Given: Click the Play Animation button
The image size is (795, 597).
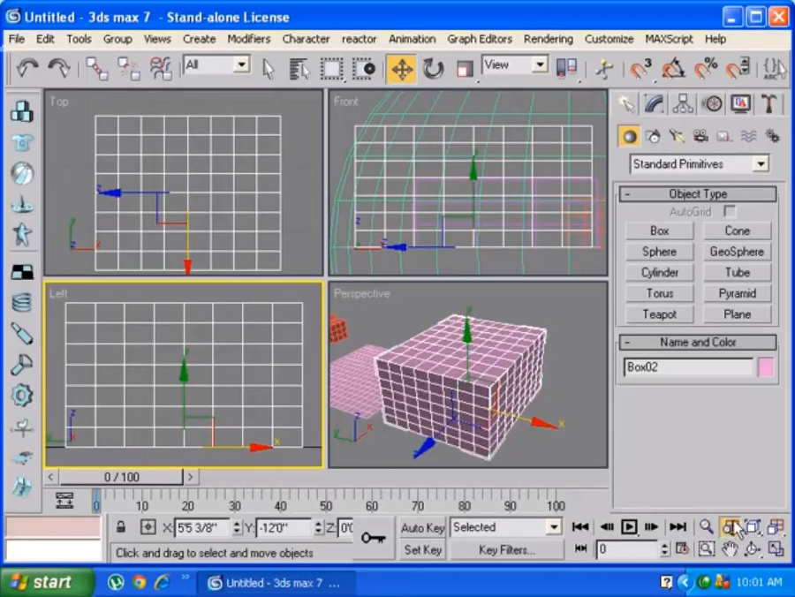Looking at the screenshot, I should 629,527.
